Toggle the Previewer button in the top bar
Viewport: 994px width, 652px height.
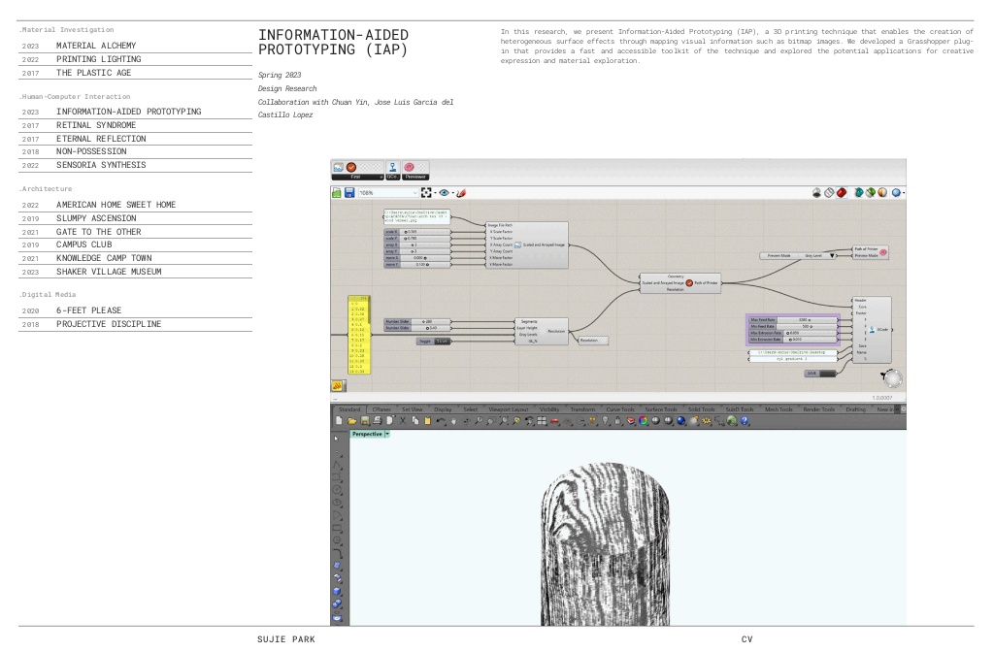[x=412, y=174]
